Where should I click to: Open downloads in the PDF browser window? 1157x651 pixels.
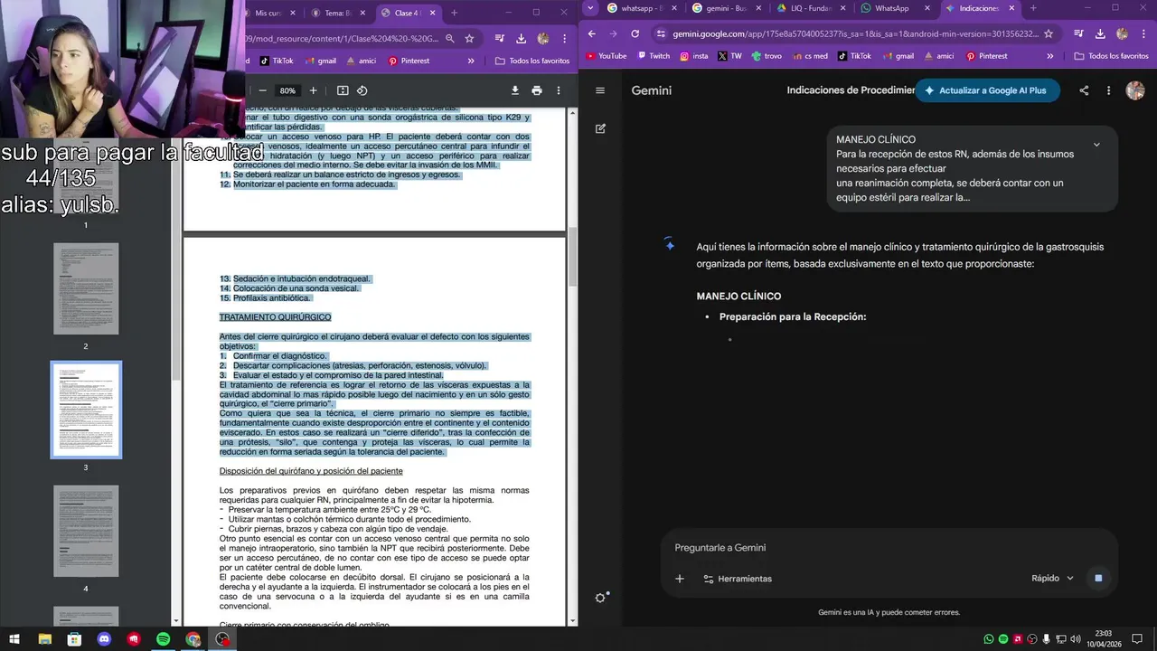[x=522, y=38]
